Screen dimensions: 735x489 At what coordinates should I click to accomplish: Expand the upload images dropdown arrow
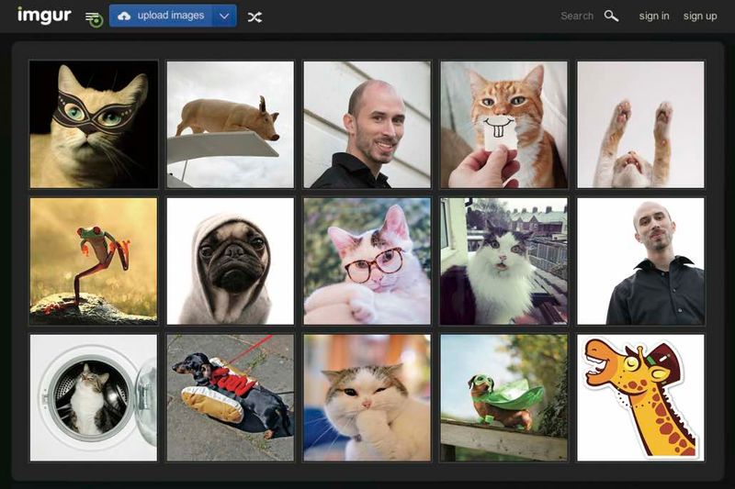pyautogui.click(x=224, y=16)
